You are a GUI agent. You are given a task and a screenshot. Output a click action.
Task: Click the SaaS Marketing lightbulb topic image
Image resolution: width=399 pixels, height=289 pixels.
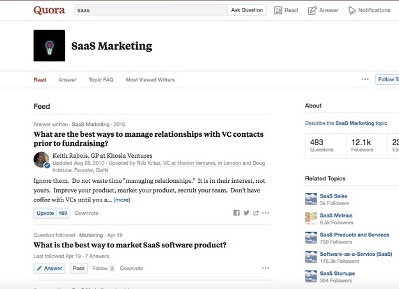[x=49, y=45]
